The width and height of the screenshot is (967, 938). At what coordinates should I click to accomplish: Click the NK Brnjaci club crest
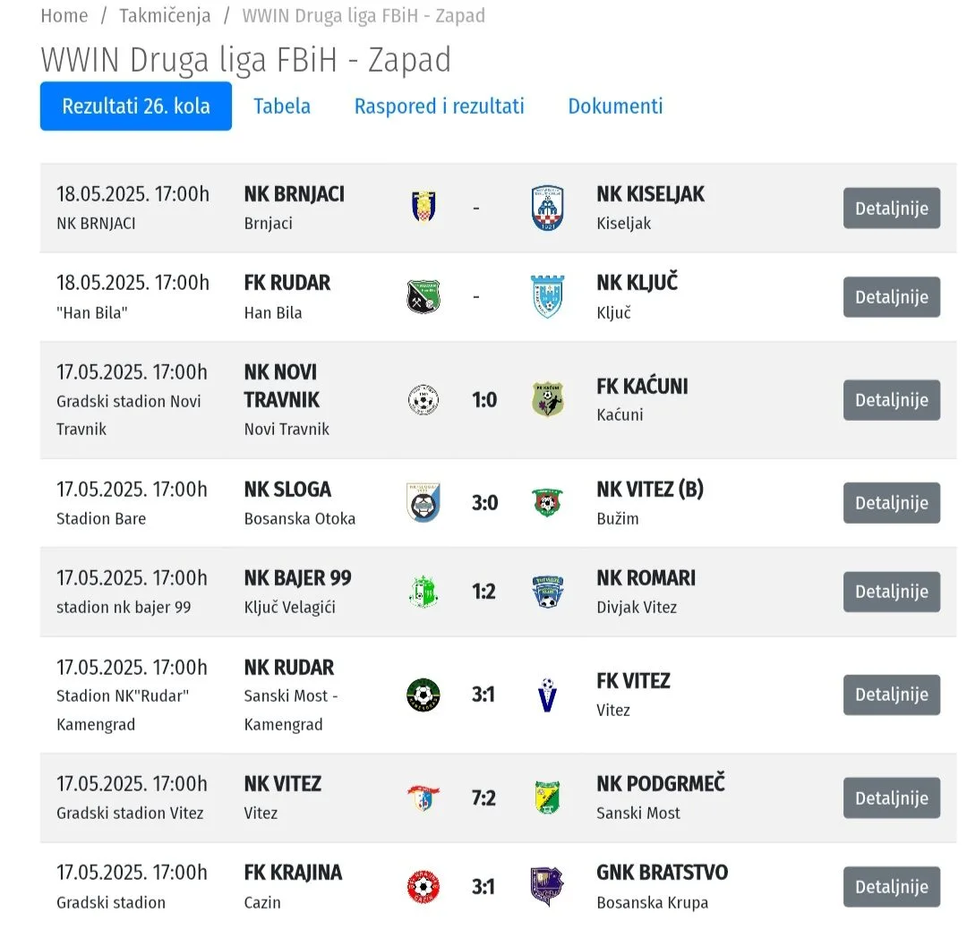(x=424, y=207)
